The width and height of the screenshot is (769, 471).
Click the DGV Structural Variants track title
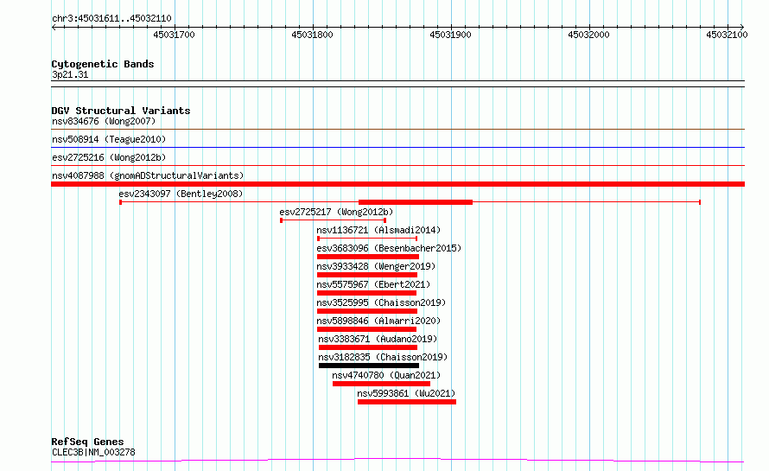120,111
